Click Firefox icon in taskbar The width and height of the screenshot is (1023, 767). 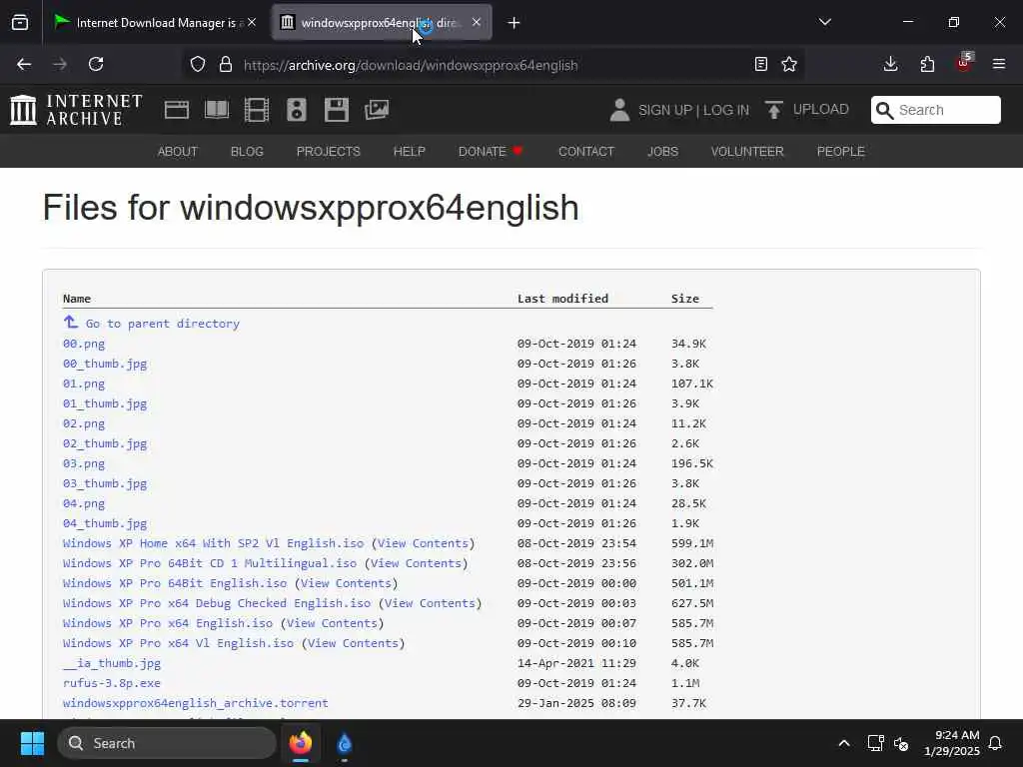pyautogui.click(x=301, y=743)
